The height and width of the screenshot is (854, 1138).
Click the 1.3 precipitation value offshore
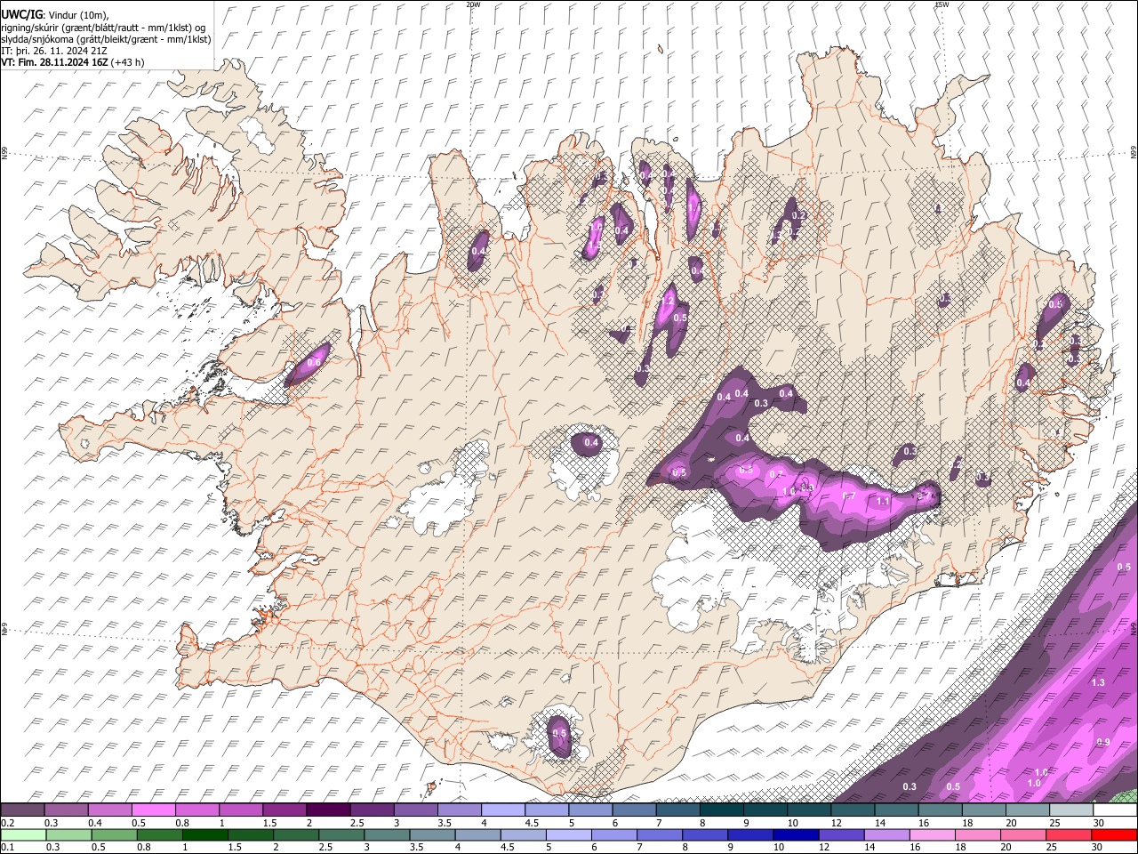(x=1098, y=682)
